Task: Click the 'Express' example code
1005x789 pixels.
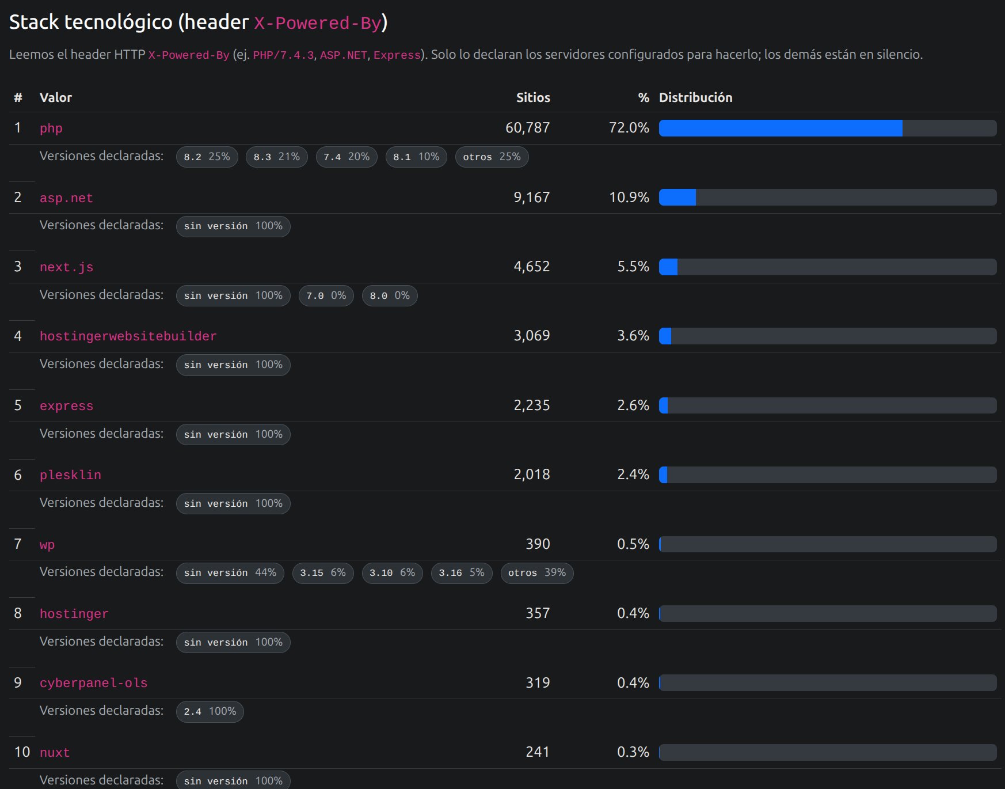Action: click(x=397, y=55)
